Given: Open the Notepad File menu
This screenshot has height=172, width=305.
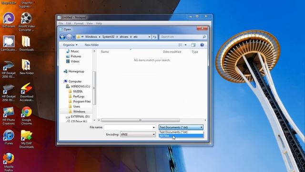Looking at the screenshot, I should click(61, 23).
